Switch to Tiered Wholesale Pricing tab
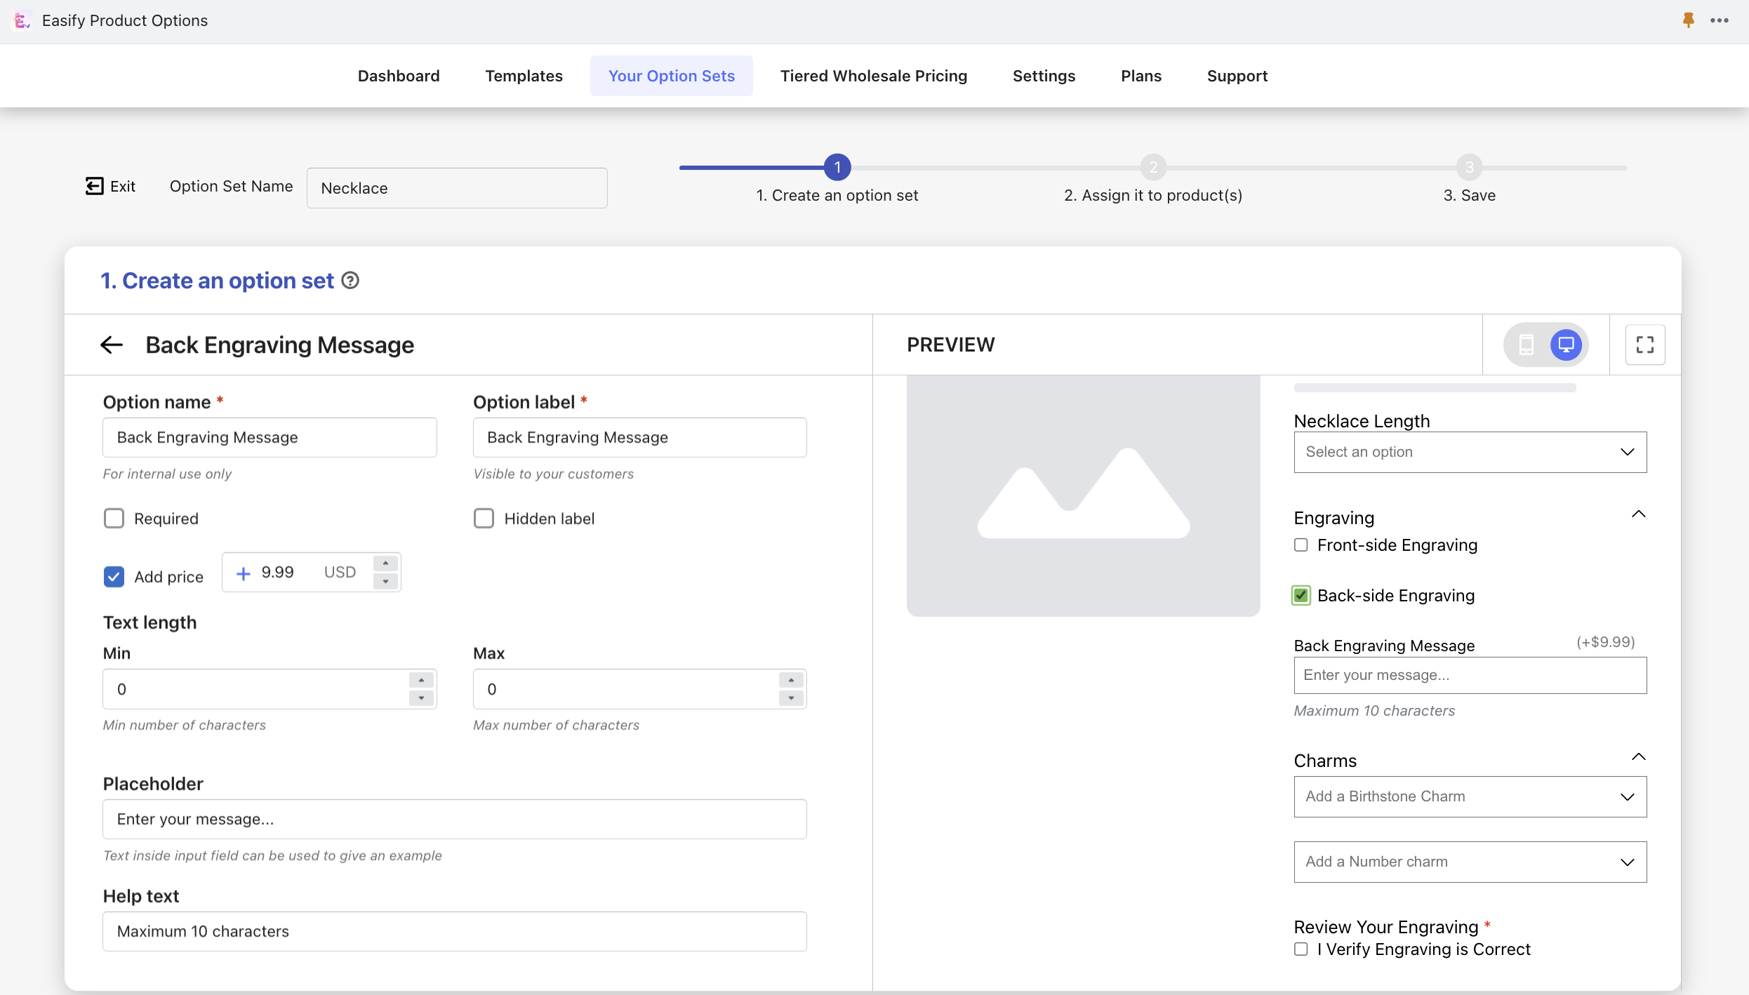 872,76
